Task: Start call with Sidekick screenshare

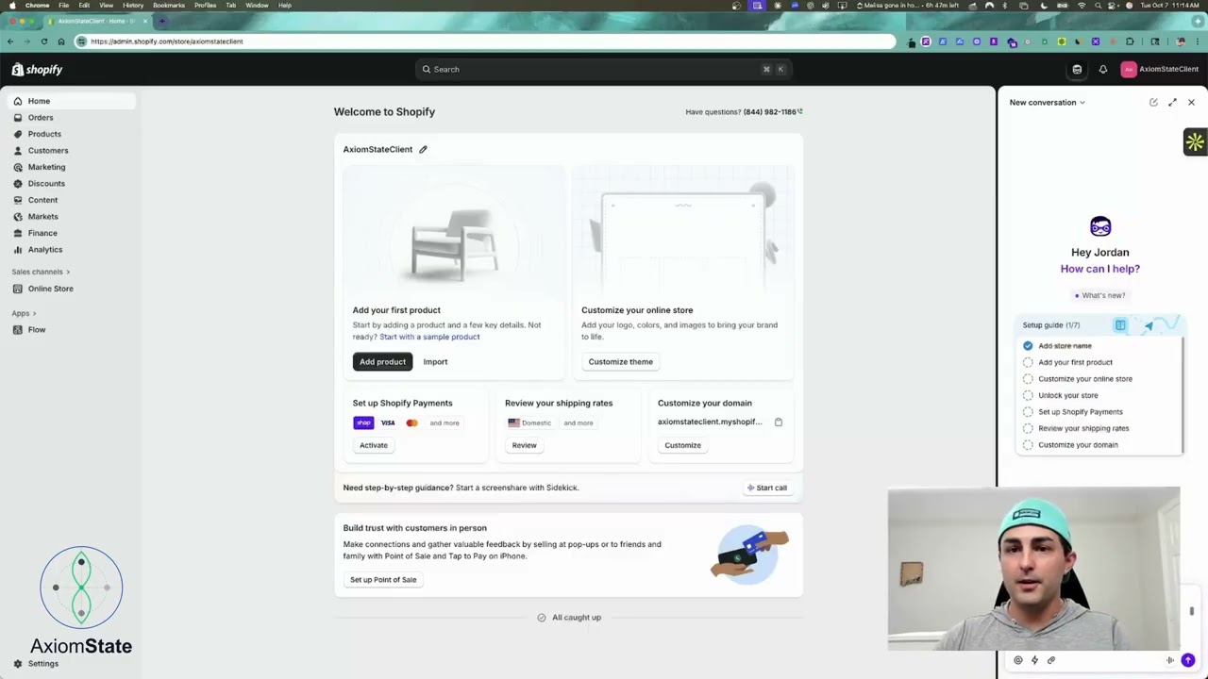Action: coord(766,488)
